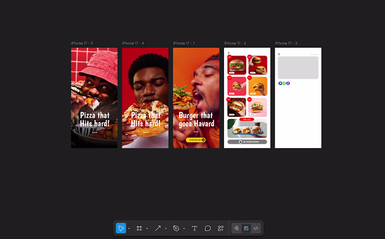The width and height of the screenshot is (385, 239).
Task: Expand the Frame tool dropdown chevron
Action: point(147,229)
